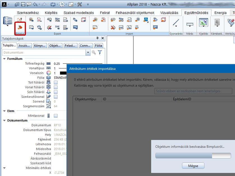Click the Export Rhino 3D icon
This screenshot has height=176, width=235.
coord(57,20)
